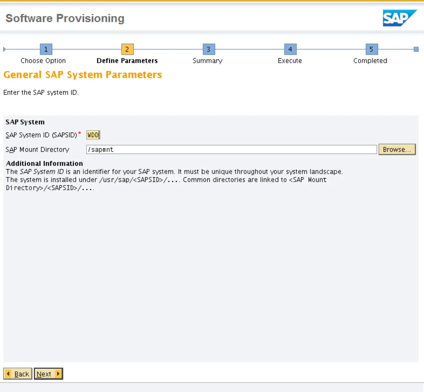
Task: Click the step 5 numbered box
Action: [371, 49]
